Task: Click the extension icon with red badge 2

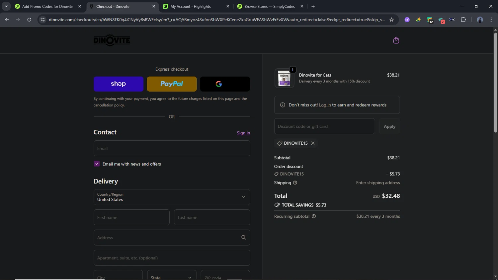Action: point(441,20)
